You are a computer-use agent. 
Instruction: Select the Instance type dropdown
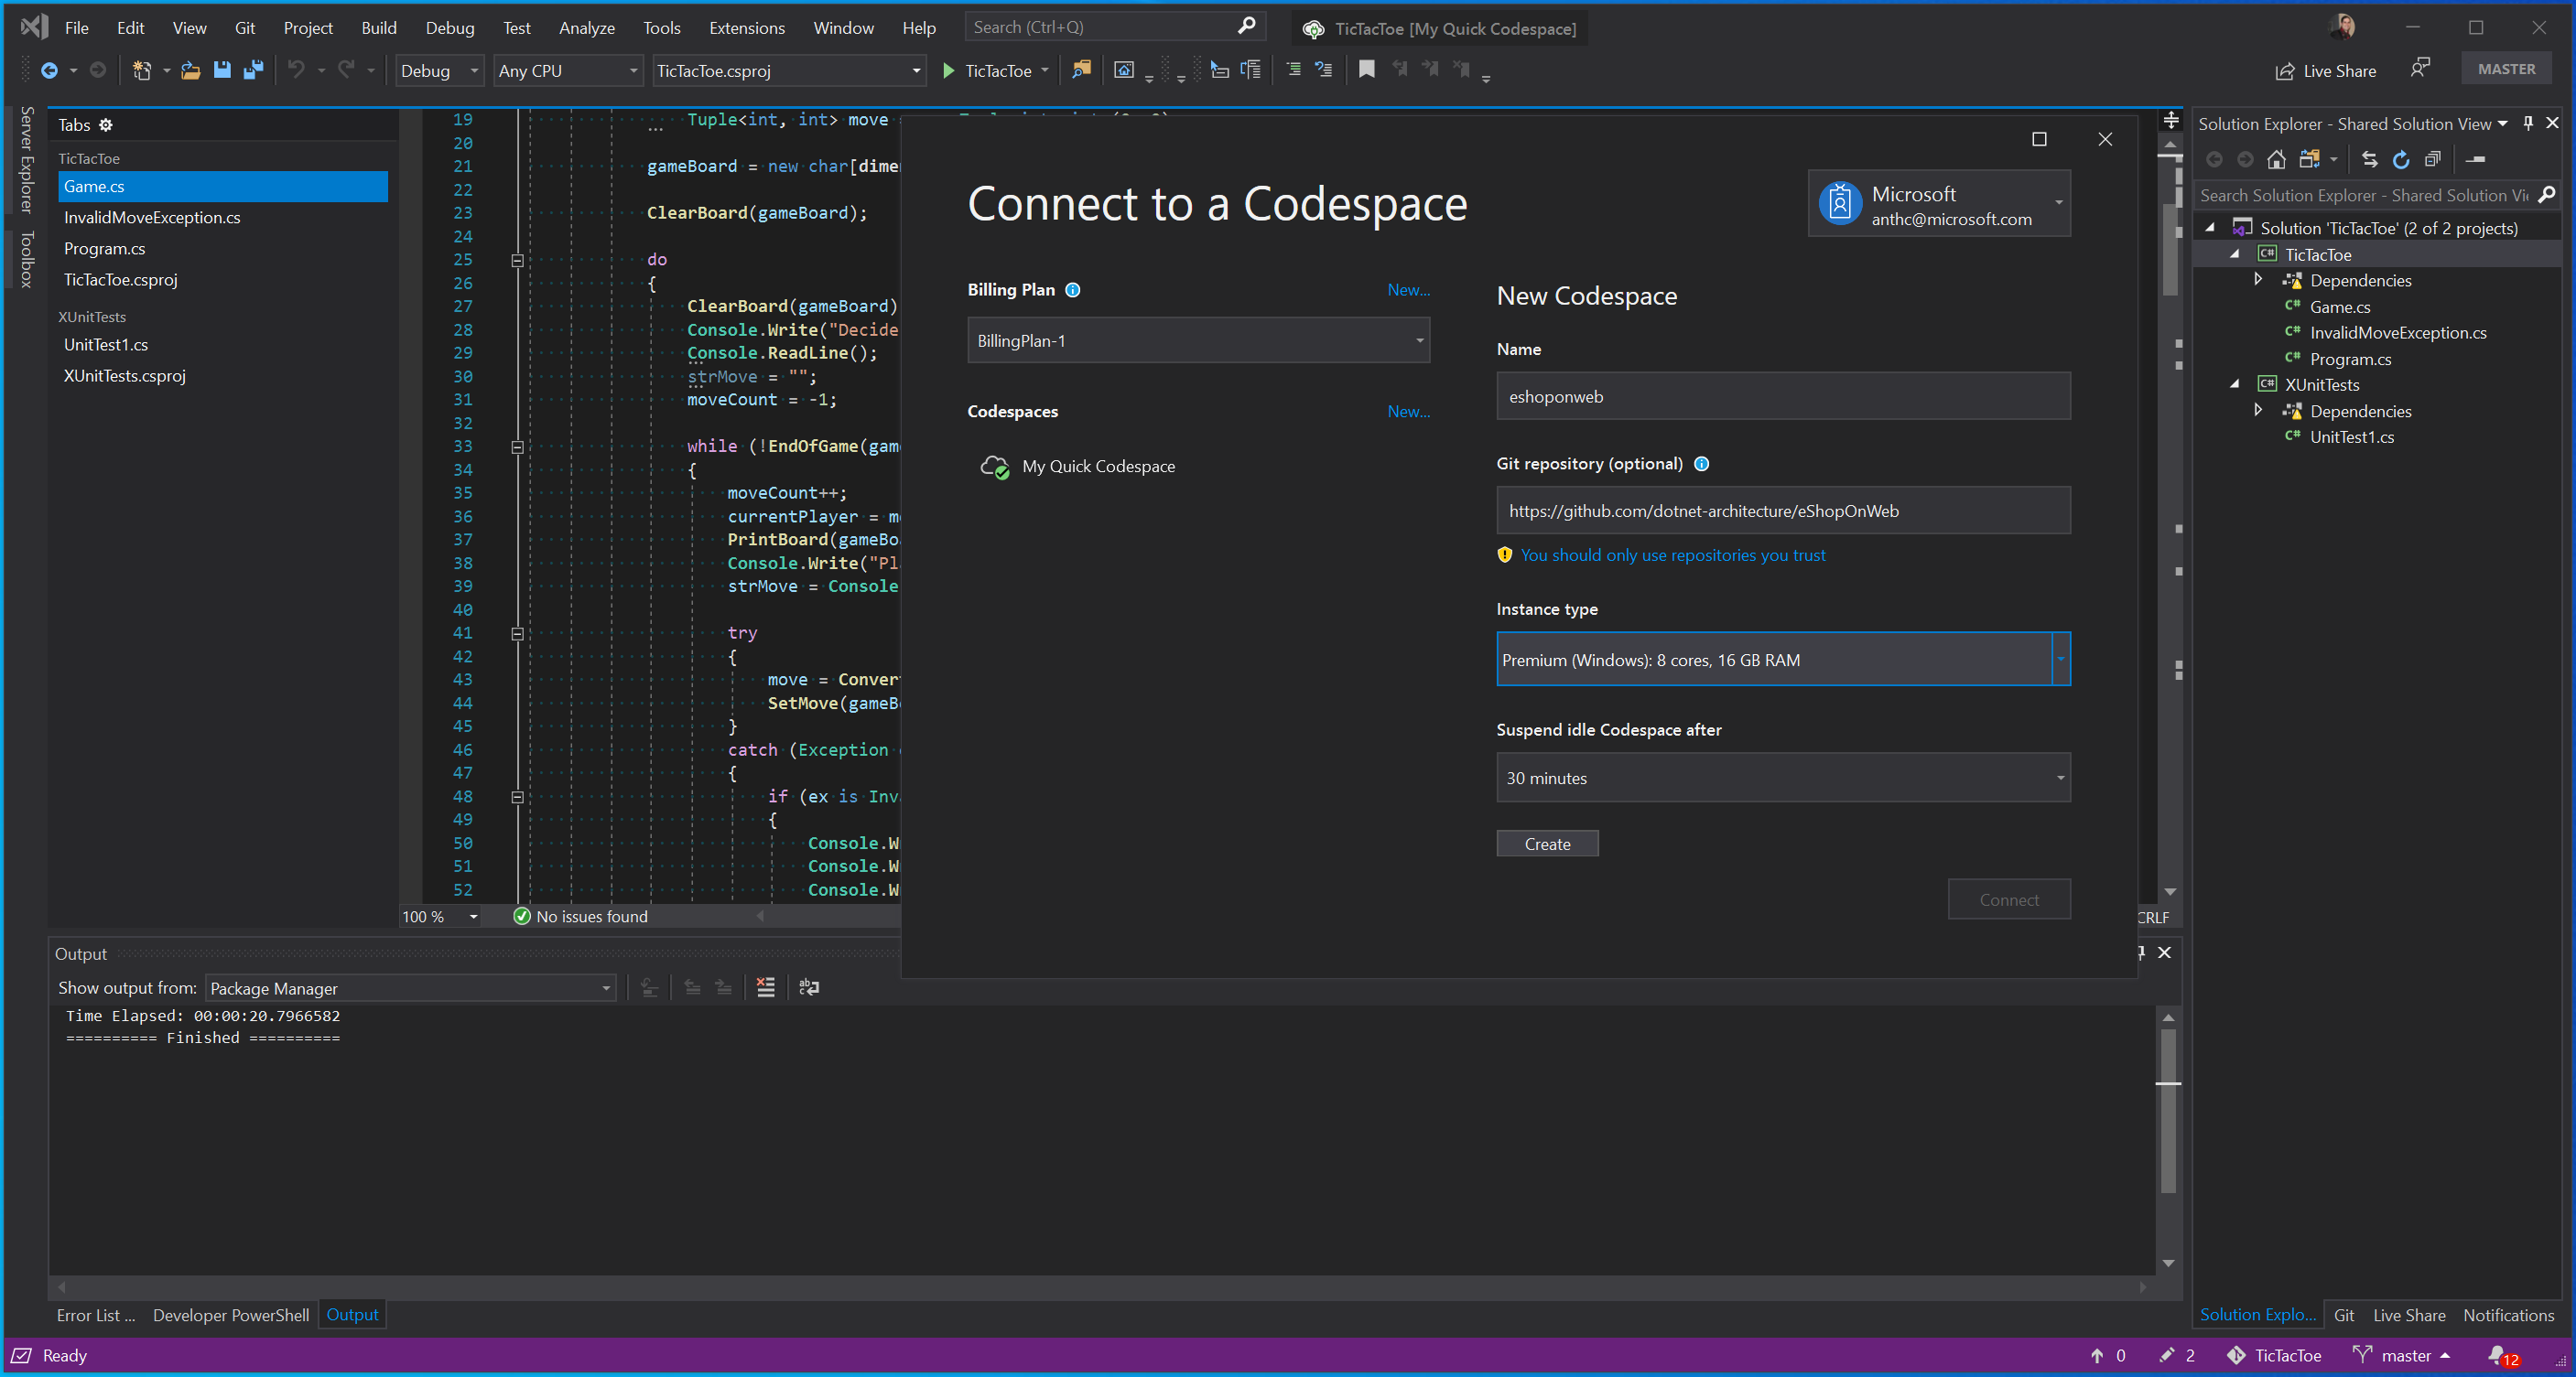coord(1779,659)
